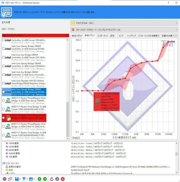Viewport: 180px width, 182px height.
Task: Switch to the 結合リザルト tab
Action: pyautogui.click(x=77, y=36)
